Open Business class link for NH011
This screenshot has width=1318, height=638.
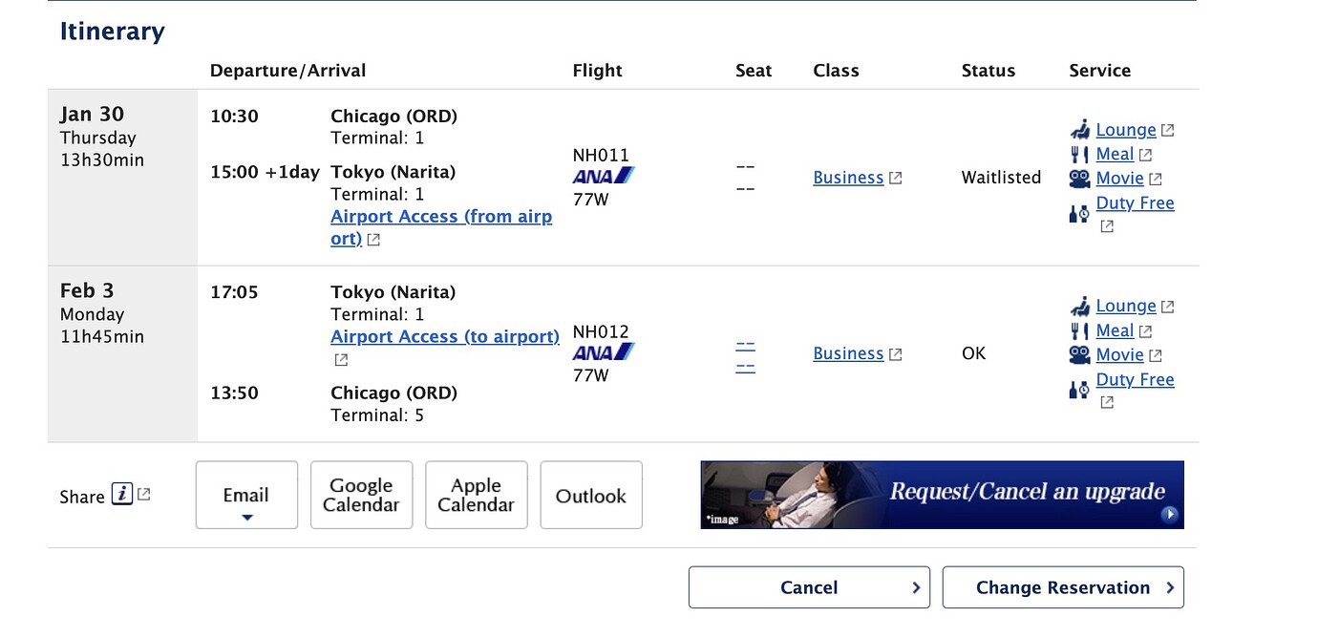(x=847, y=178)
